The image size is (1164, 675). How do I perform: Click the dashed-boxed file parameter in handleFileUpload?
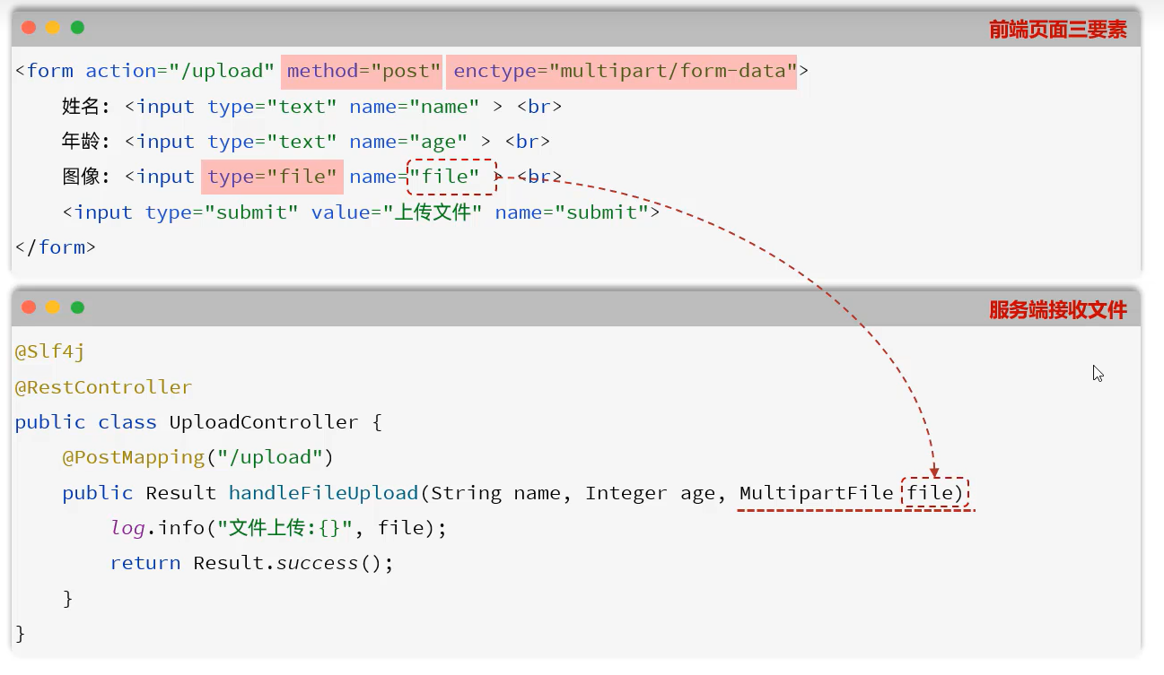tap(935, 493)
